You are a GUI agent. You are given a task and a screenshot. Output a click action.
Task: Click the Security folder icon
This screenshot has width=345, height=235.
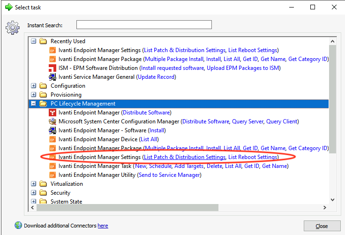43,193
